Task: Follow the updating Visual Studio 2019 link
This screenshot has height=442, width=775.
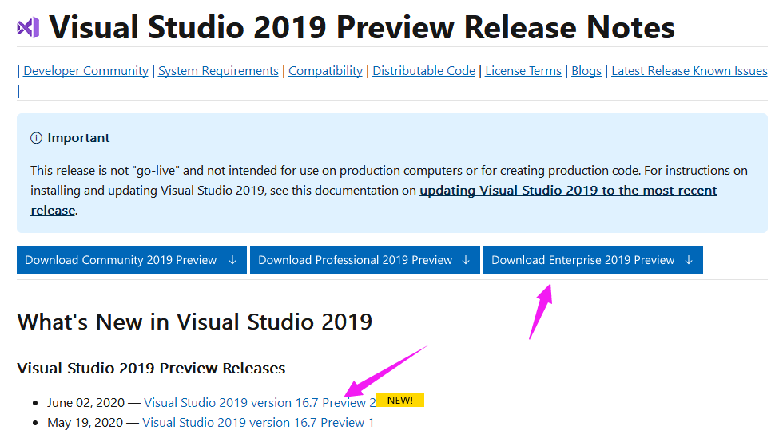Action: click(x=568, y=191)
